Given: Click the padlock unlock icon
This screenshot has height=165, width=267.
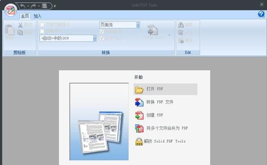Looking at the screenshot, I should (139, 142).
